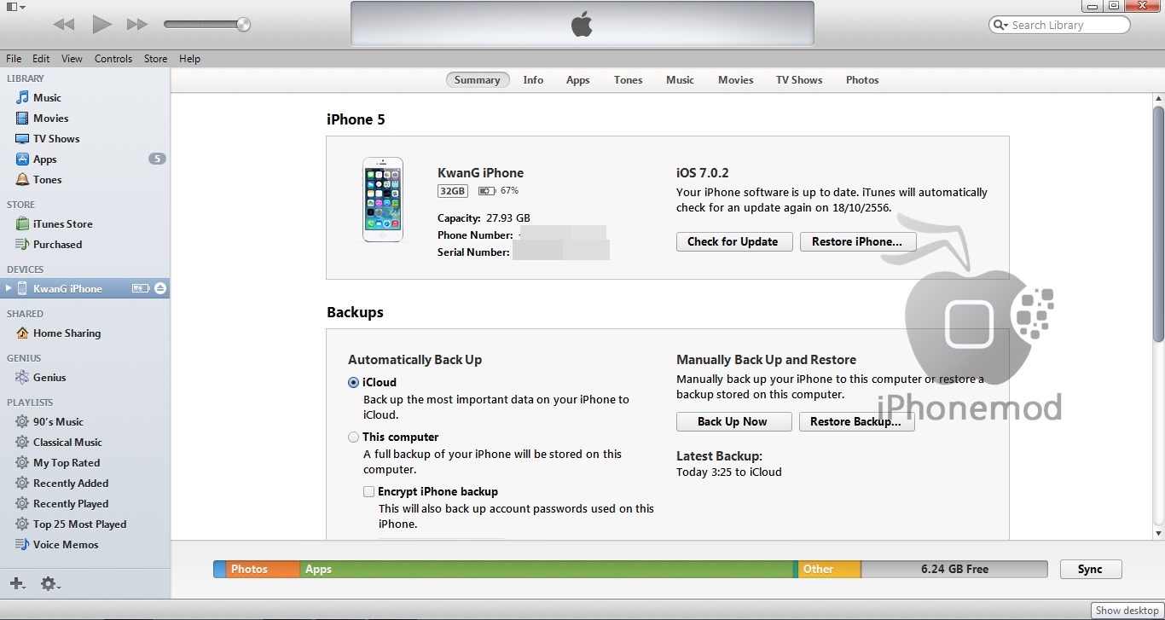Enable Encrypt iPhone backup checkbox

(x=368, y=492)
